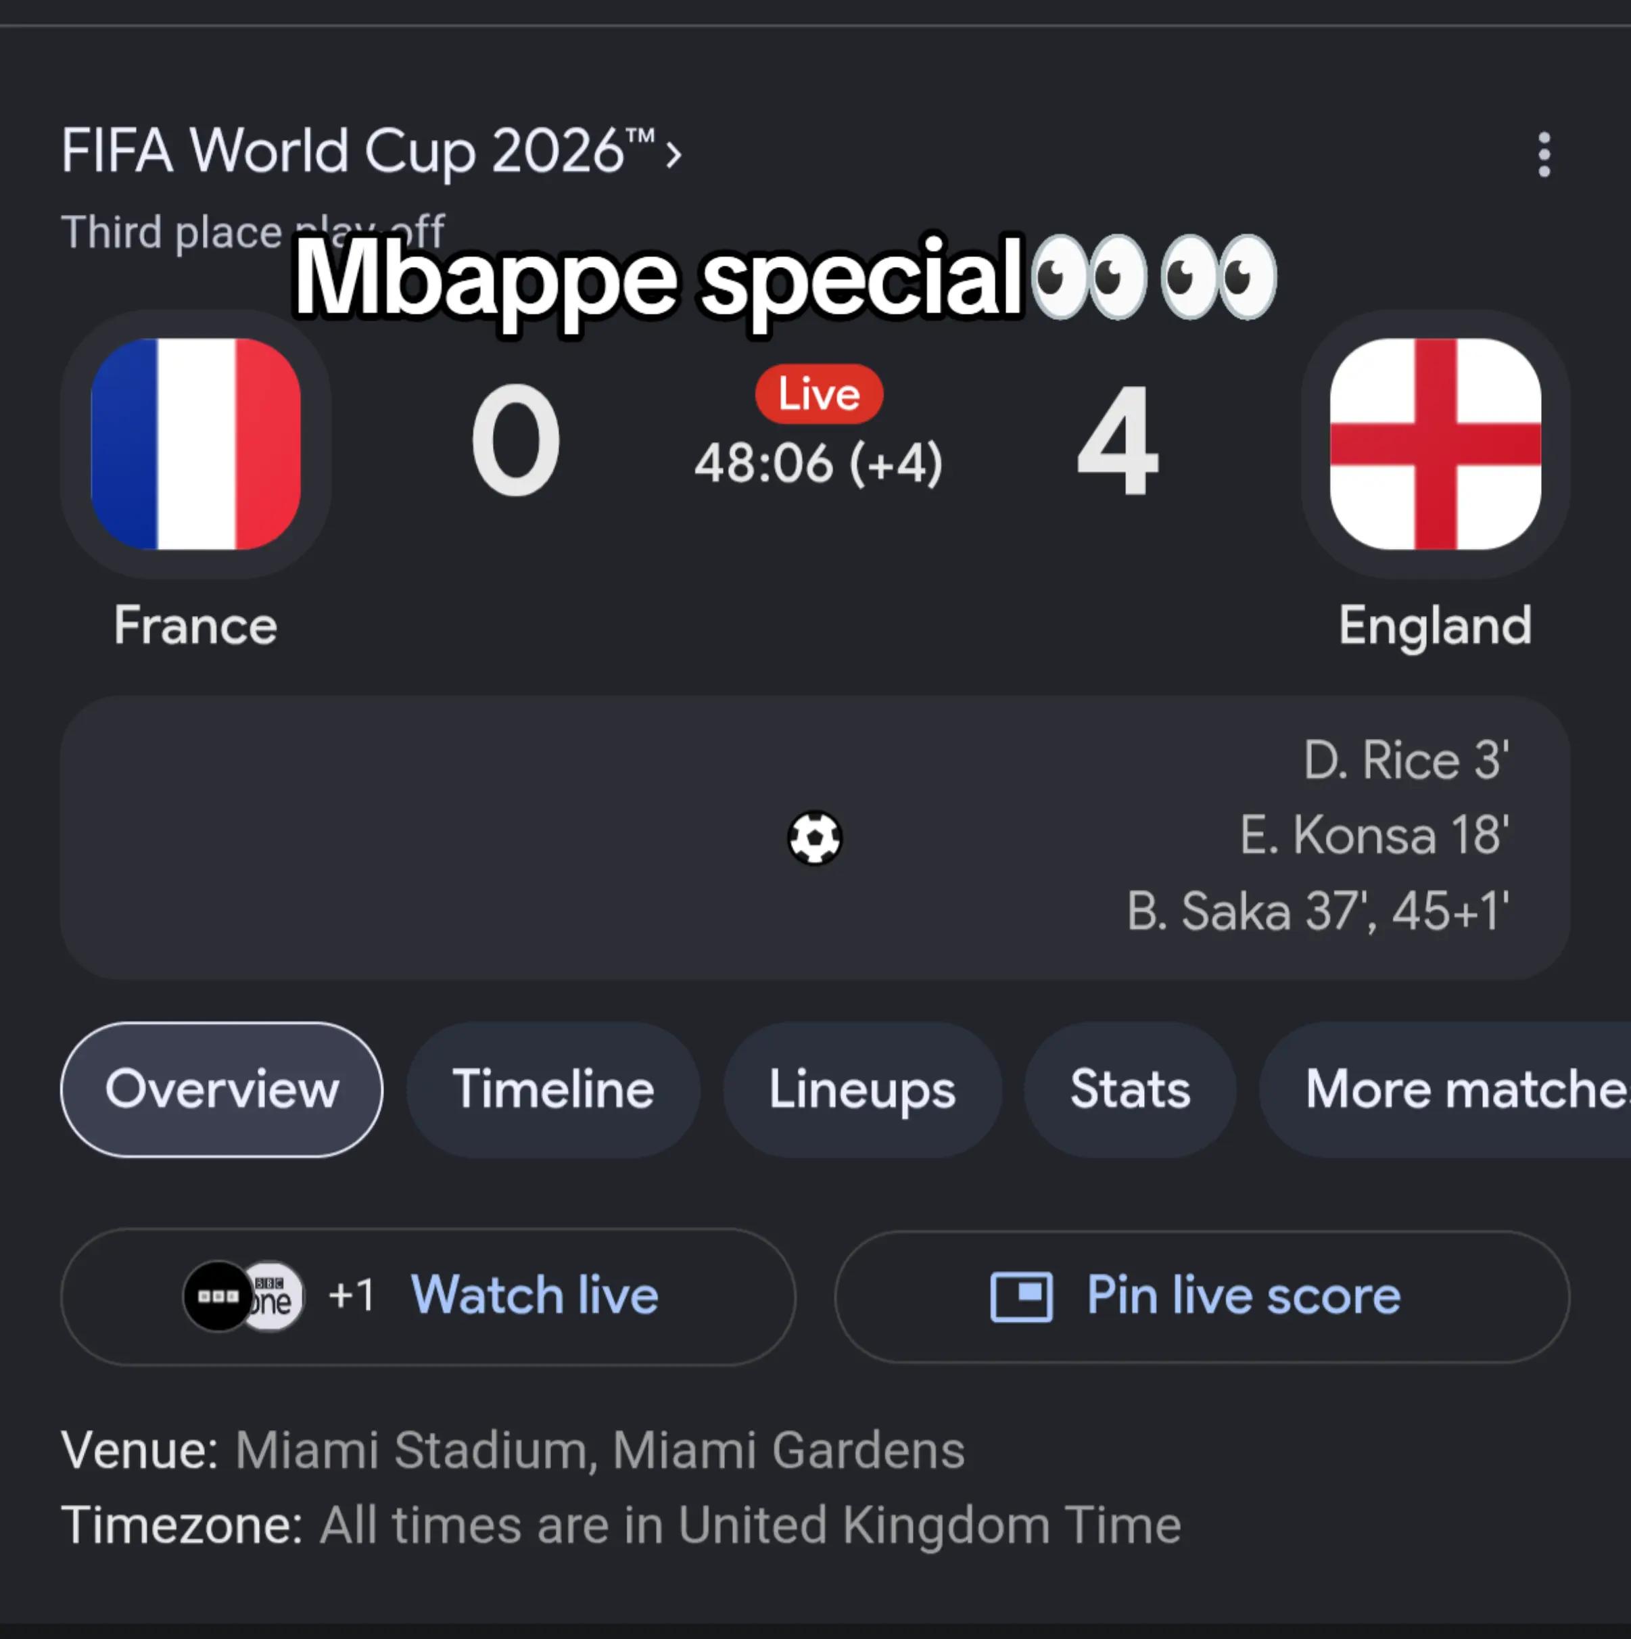This screenshot has height=1639, width=1631.
Task: Open the More matches tab
Action: (1446, 1089)
